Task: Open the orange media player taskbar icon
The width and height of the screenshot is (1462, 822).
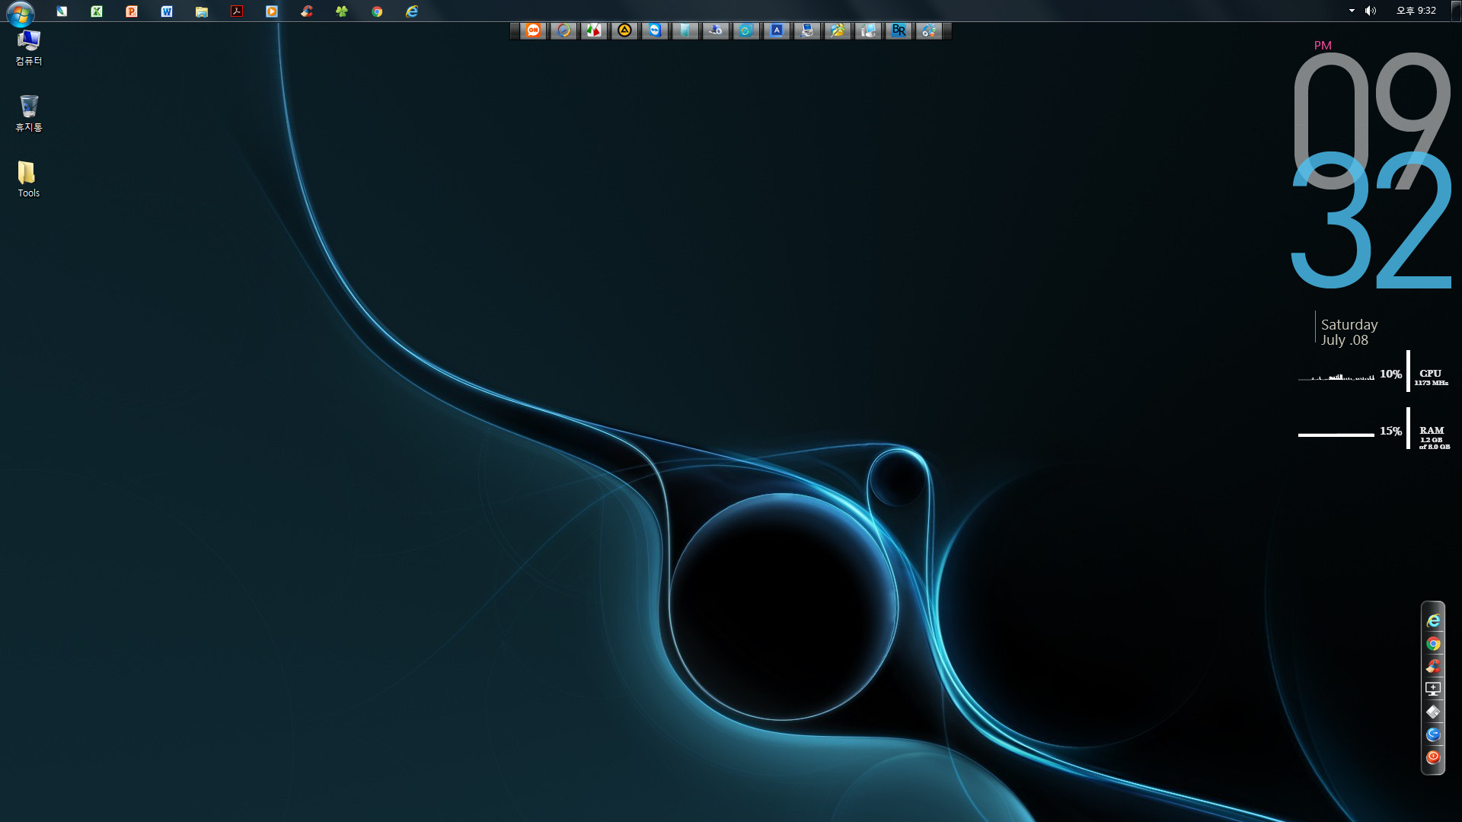Action: [x=272, y=11]
